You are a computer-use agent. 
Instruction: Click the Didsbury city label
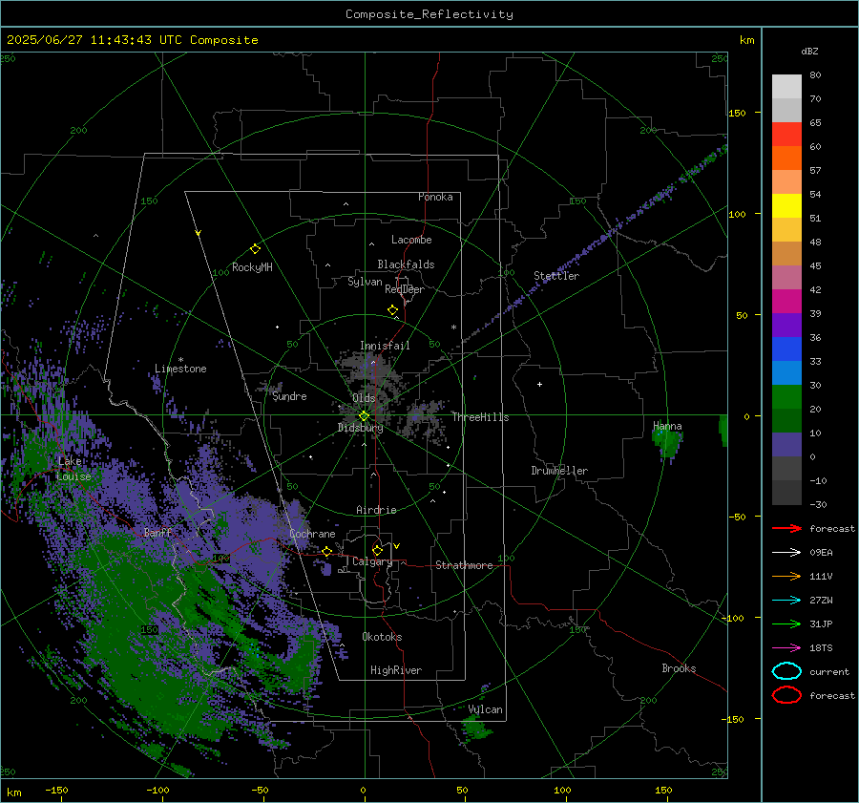click(x=361, y=428)
